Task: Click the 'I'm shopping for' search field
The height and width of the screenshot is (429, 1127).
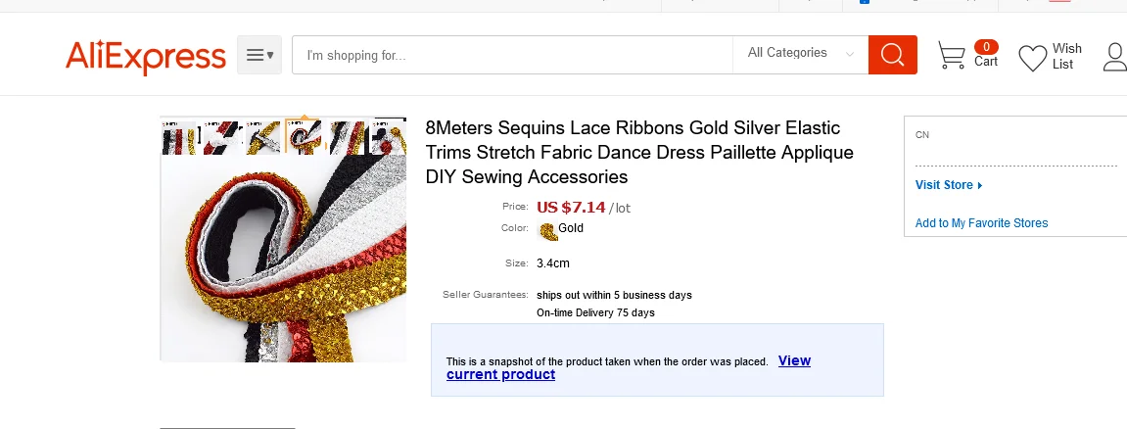Action: 512,55
